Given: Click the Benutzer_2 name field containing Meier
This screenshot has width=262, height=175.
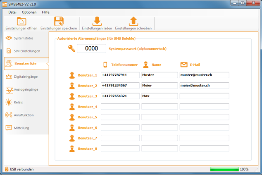Looking at the screenshot, I should coord(159,86).
